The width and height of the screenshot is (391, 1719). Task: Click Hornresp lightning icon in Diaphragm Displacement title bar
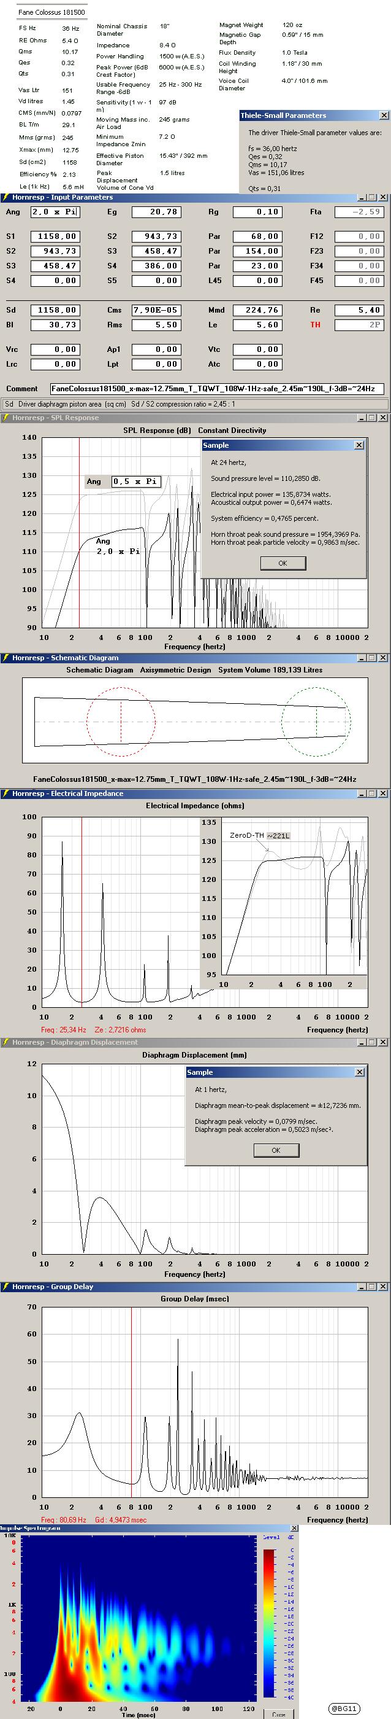click(x=6, y=1042)
